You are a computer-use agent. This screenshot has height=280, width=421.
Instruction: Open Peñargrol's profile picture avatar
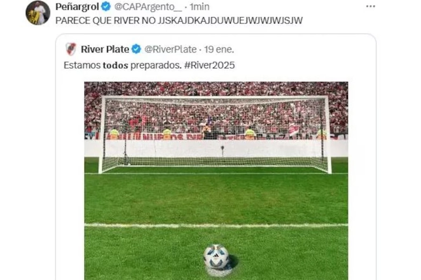(x=38, y=13)
